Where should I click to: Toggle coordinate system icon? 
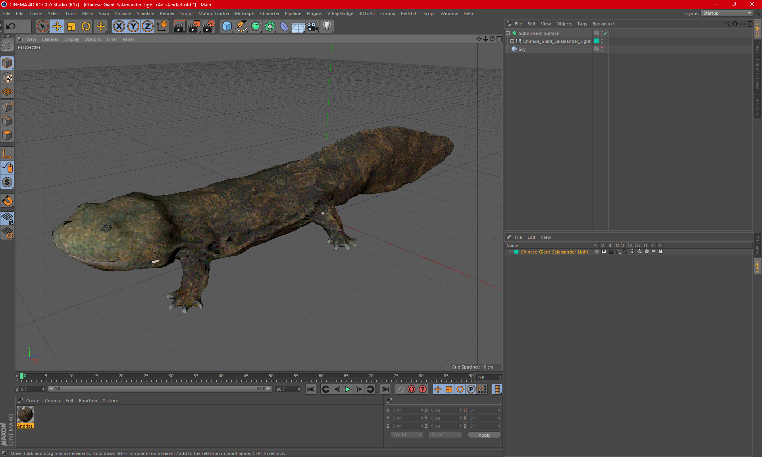(162, 27)
